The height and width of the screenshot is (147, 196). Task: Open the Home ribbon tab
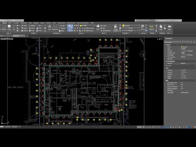pyautogui.click(x=4, y=23)
